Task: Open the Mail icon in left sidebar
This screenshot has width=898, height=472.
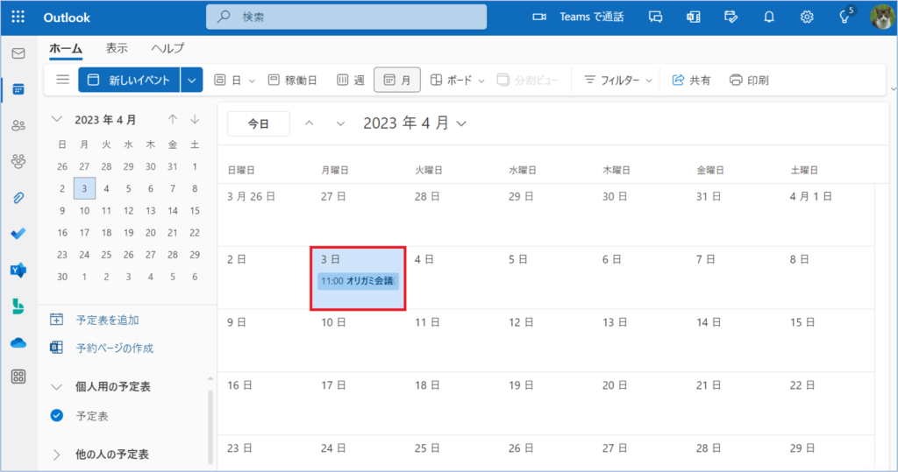Action: pos(18,53)
